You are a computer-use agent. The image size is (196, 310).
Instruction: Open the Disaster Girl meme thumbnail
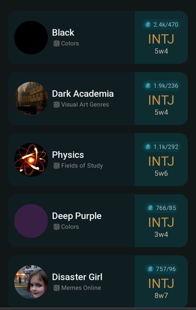point(31,282)
